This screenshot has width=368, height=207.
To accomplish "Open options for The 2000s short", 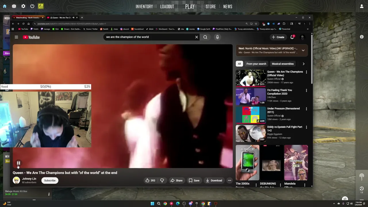I will 256,185.
